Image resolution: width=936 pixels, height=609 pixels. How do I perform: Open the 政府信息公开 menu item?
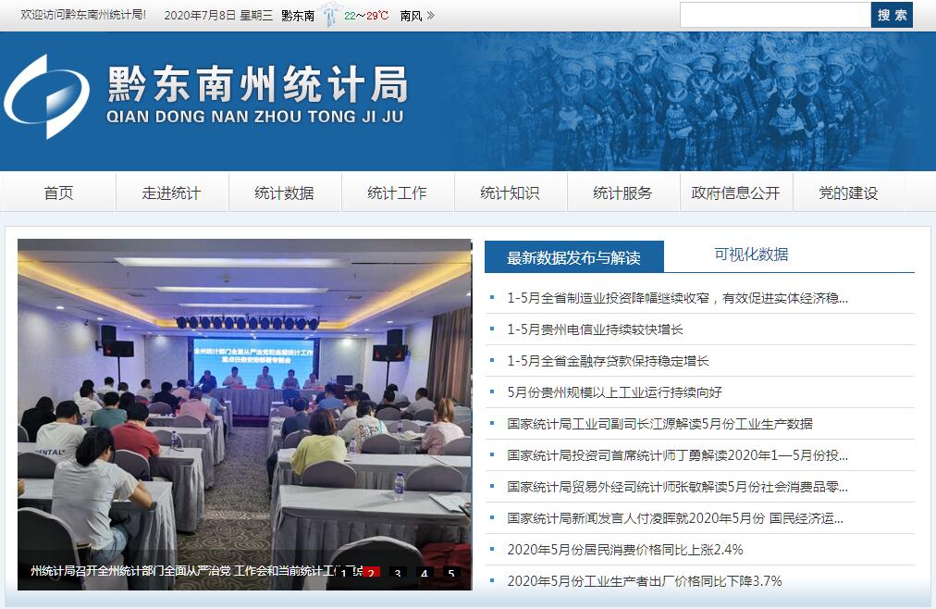coord(735,193)
